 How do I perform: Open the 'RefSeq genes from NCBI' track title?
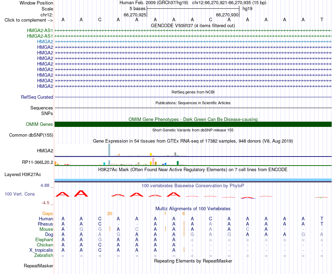pos(193,92)
